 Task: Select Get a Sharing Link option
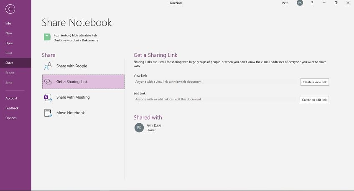pos(83,82)
